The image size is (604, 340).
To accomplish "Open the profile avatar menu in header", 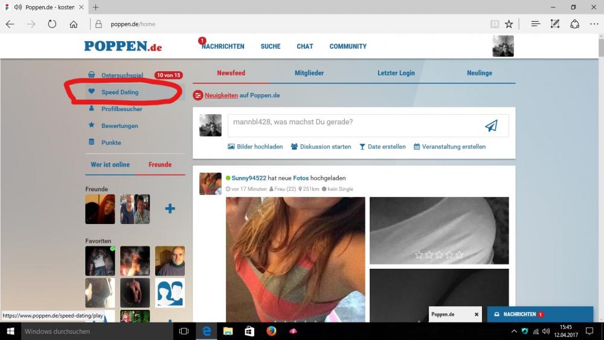I will point(503,47).
